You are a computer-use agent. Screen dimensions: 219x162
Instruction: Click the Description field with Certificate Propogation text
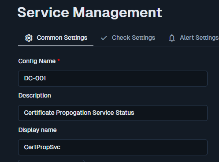coord(113,113)
